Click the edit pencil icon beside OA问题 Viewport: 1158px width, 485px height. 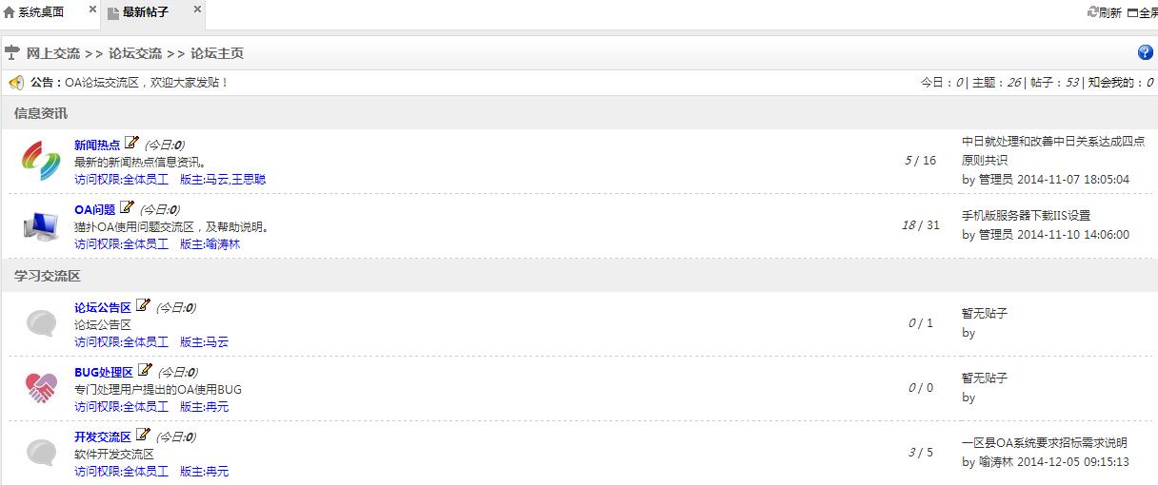pyautogui.click(x=127, y=208)
